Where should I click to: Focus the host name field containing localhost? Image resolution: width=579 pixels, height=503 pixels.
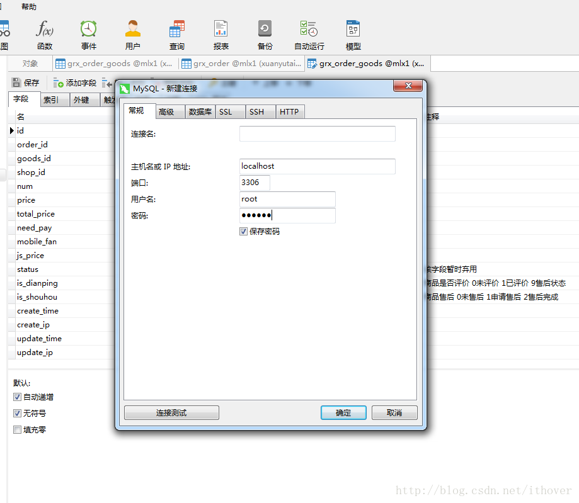pos(317,166)
